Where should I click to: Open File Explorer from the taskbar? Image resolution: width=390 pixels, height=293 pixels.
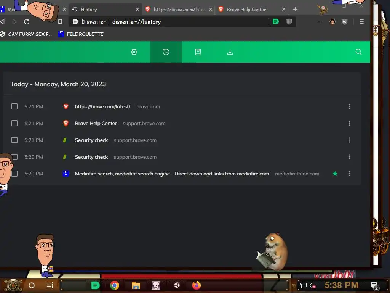136,285
